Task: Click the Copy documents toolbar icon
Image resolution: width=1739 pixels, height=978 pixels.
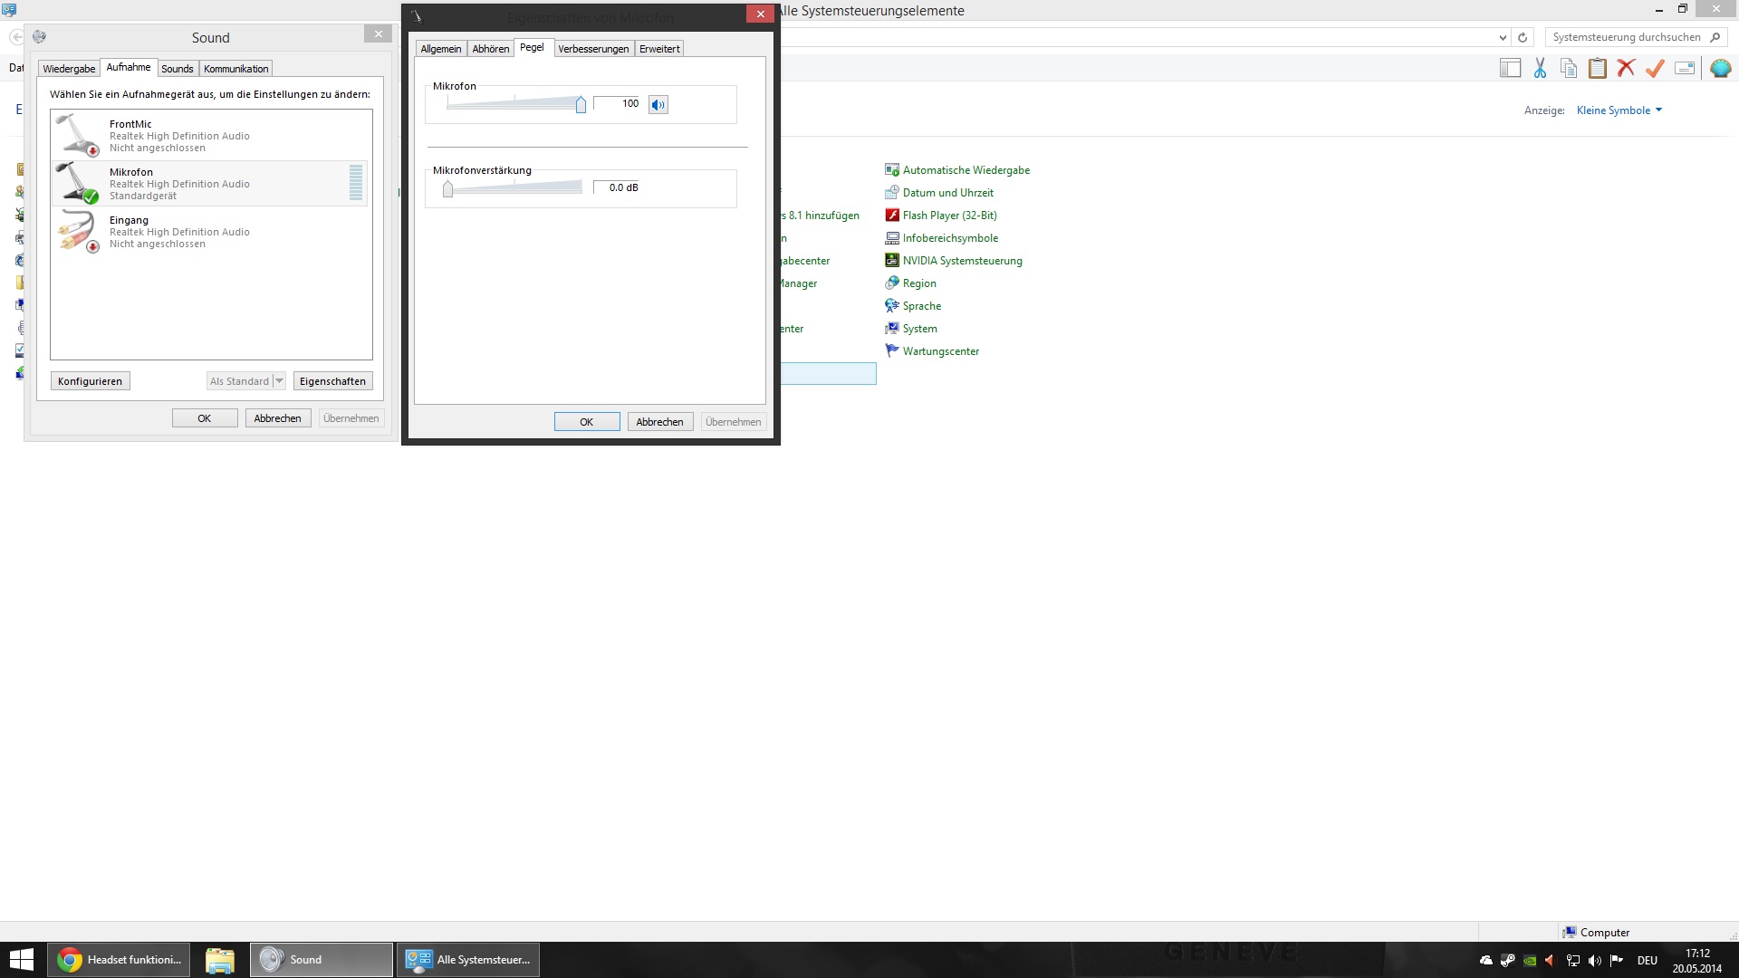Action: pos(1569,68)
